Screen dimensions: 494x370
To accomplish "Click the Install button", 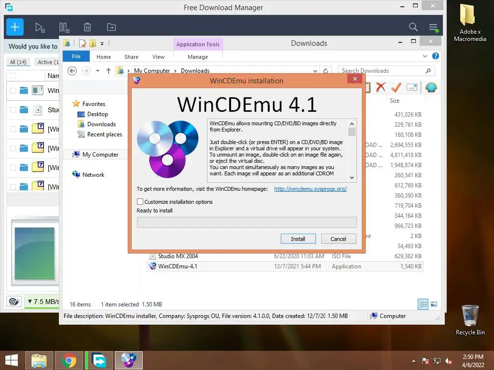I will (x=298, y=239).
